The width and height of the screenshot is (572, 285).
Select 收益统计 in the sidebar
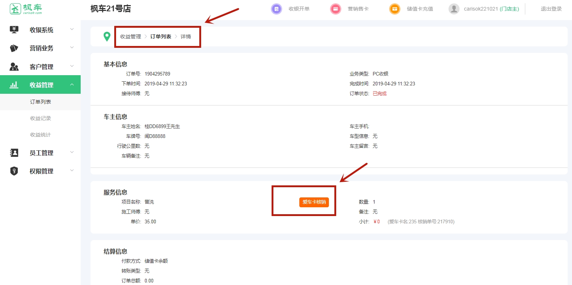coord(41,135)
